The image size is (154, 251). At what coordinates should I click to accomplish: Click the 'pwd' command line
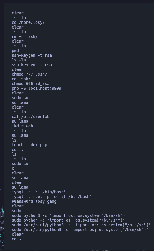click(15, 51)
